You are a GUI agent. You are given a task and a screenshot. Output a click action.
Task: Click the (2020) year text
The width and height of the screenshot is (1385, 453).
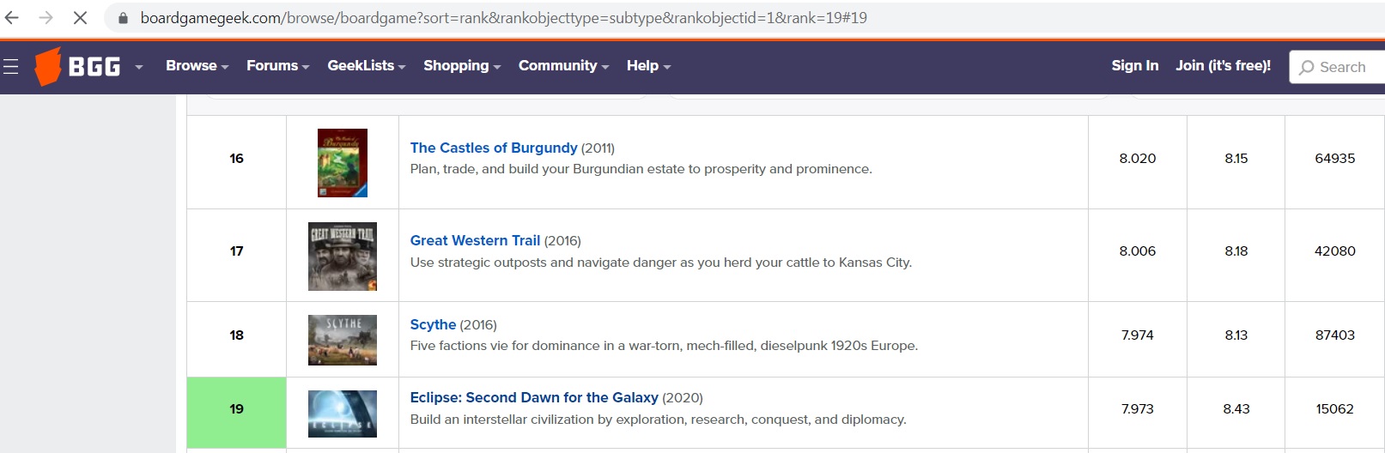(x=683, y=397)
